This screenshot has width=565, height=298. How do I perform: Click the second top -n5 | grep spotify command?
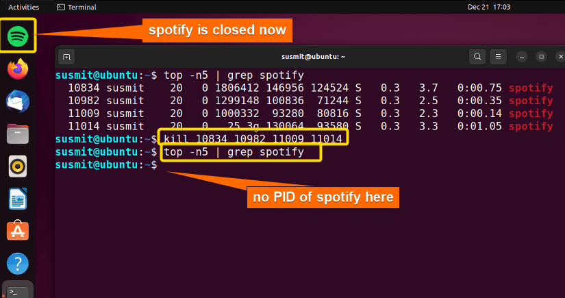[234, 152]
